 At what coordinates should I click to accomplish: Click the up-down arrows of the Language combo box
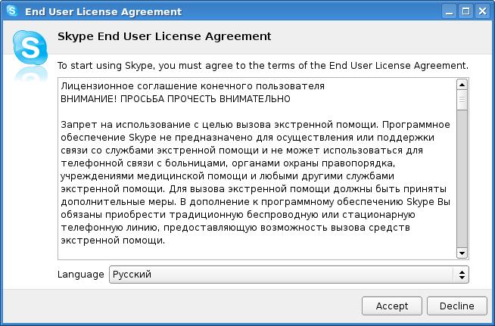tap(462, 275)
